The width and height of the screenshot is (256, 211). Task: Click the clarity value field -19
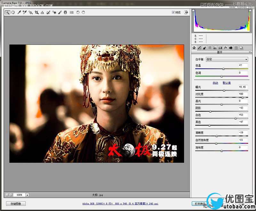point(243,132)
